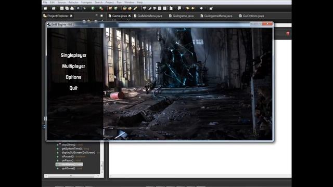Click the New file toolbar icon
This screenshot has height=187, width=333.
45,8
